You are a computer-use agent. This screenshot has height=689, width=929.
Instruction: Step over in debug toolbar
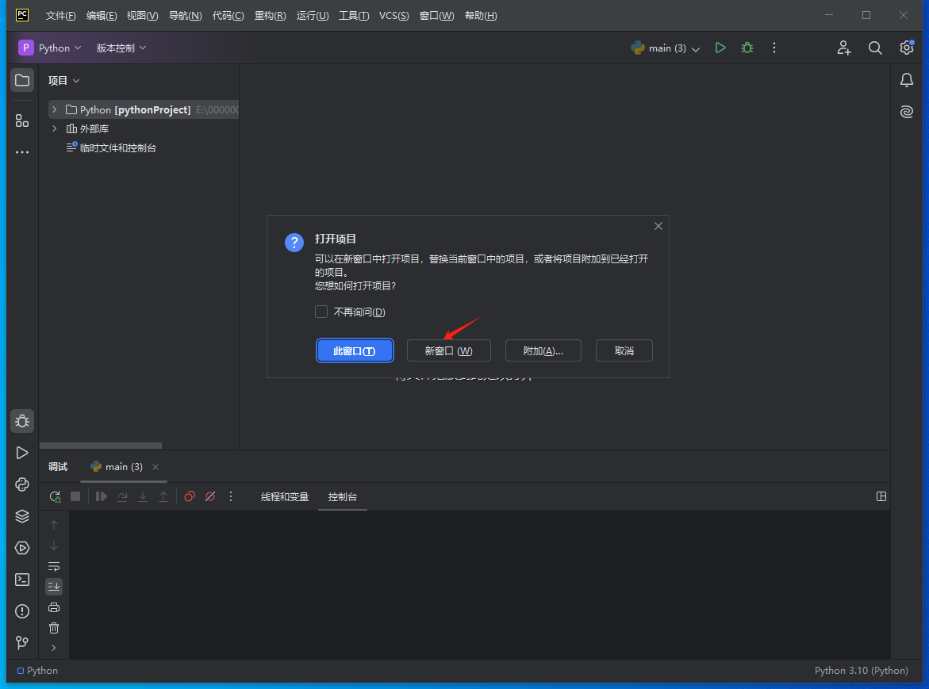click(x=122, y=496)
